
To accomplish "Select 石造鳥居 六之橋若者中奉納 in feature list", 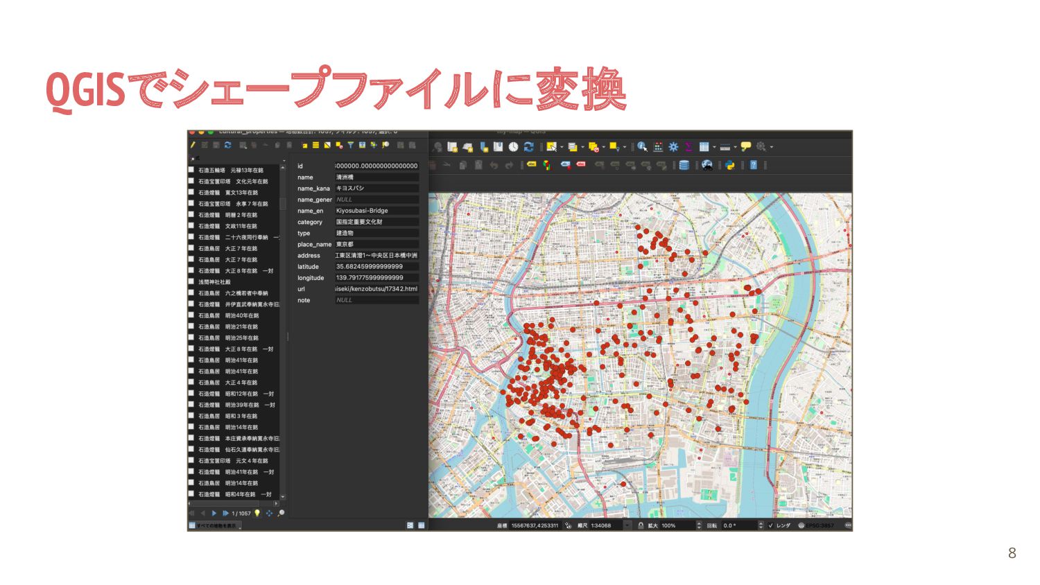I will [x=232, y=292].
